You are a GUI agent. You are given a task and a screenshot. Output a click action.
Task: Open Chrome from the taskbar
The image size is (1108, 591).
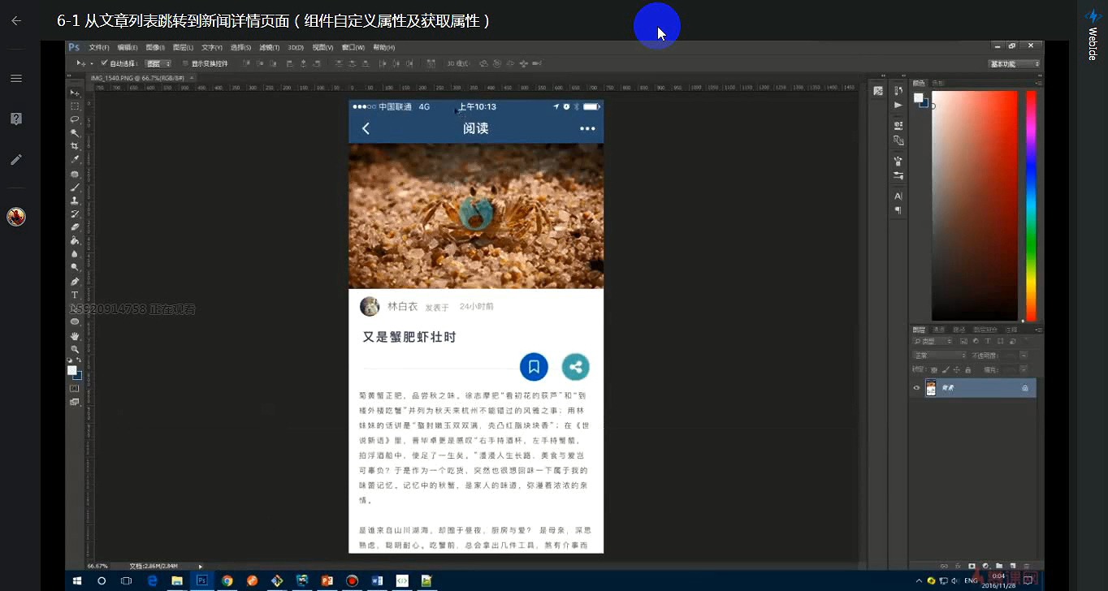227,580
